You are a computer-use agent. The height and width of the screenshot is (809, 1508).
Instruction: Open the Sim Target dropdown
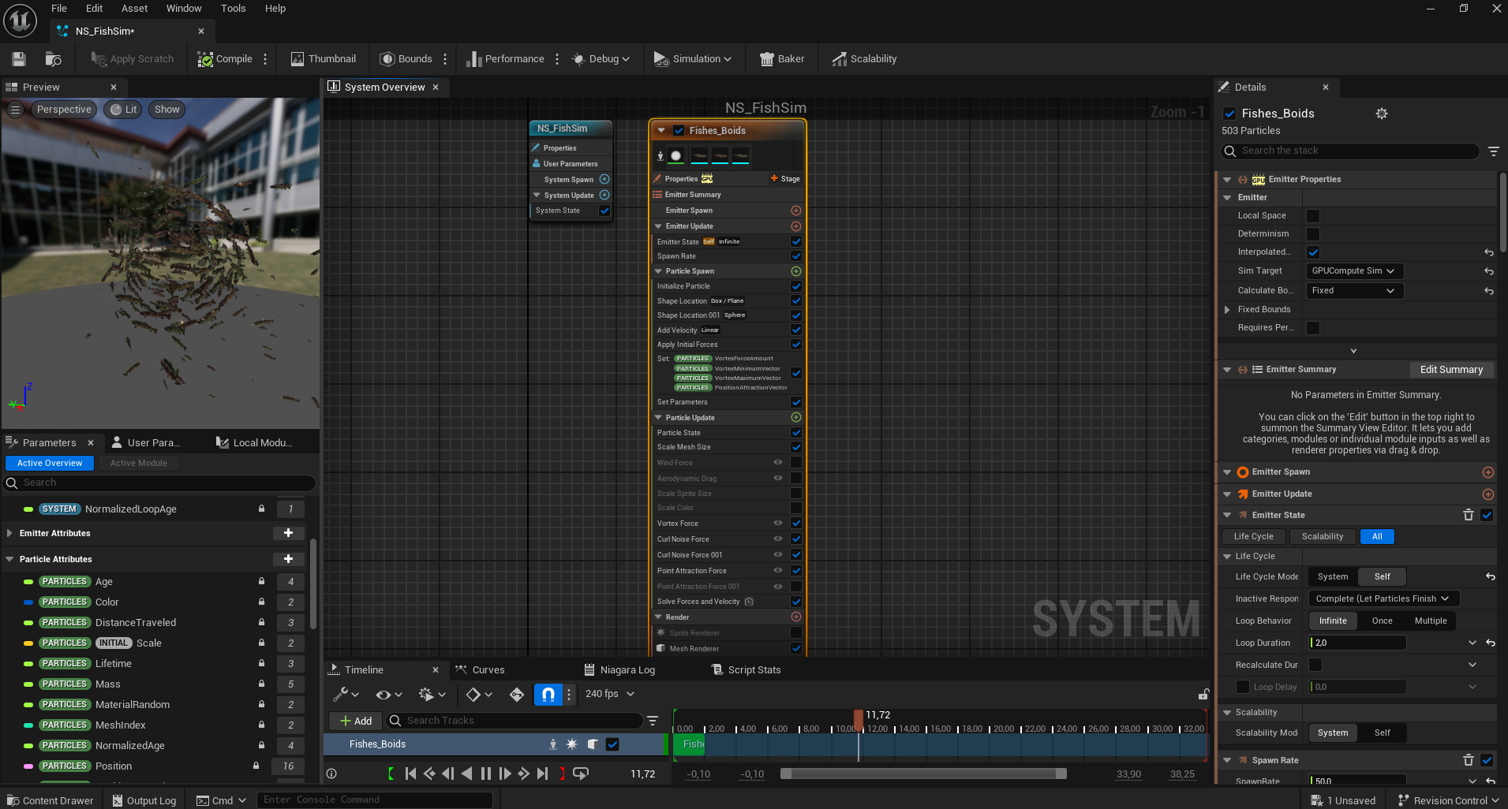(x=1354, y=271)
